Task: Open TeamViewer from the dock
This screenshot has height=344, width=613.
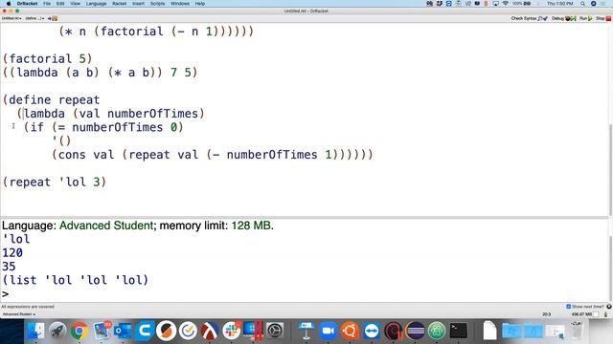Action: (x=372, y=331)
